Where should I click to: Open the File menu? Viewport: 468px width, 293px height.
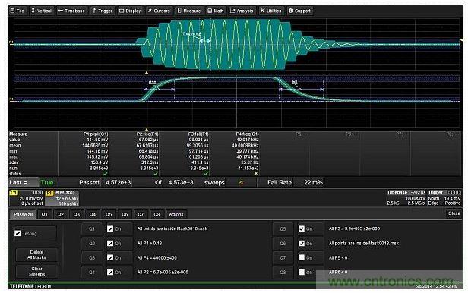(17, 11)
